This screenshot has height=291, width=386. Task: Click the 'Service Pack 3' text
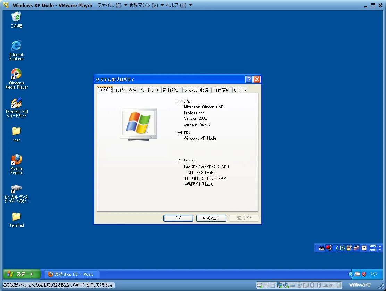(197, 124)
